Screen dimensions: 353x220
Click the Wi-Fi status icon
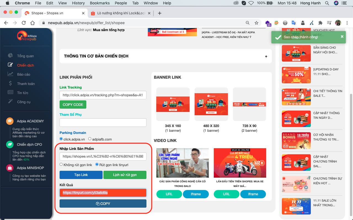pos(251,3)
